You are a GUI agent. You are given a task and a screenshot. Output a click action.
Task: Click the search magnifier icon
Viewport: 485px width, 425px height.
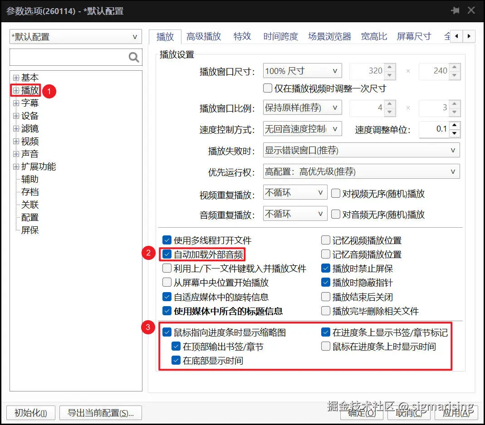tap(133, 57)
